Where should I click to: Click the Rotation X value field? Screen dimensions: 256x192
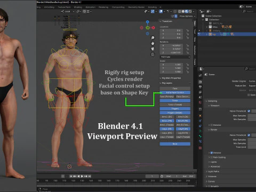pyautogui.click(x=171, y=45)
